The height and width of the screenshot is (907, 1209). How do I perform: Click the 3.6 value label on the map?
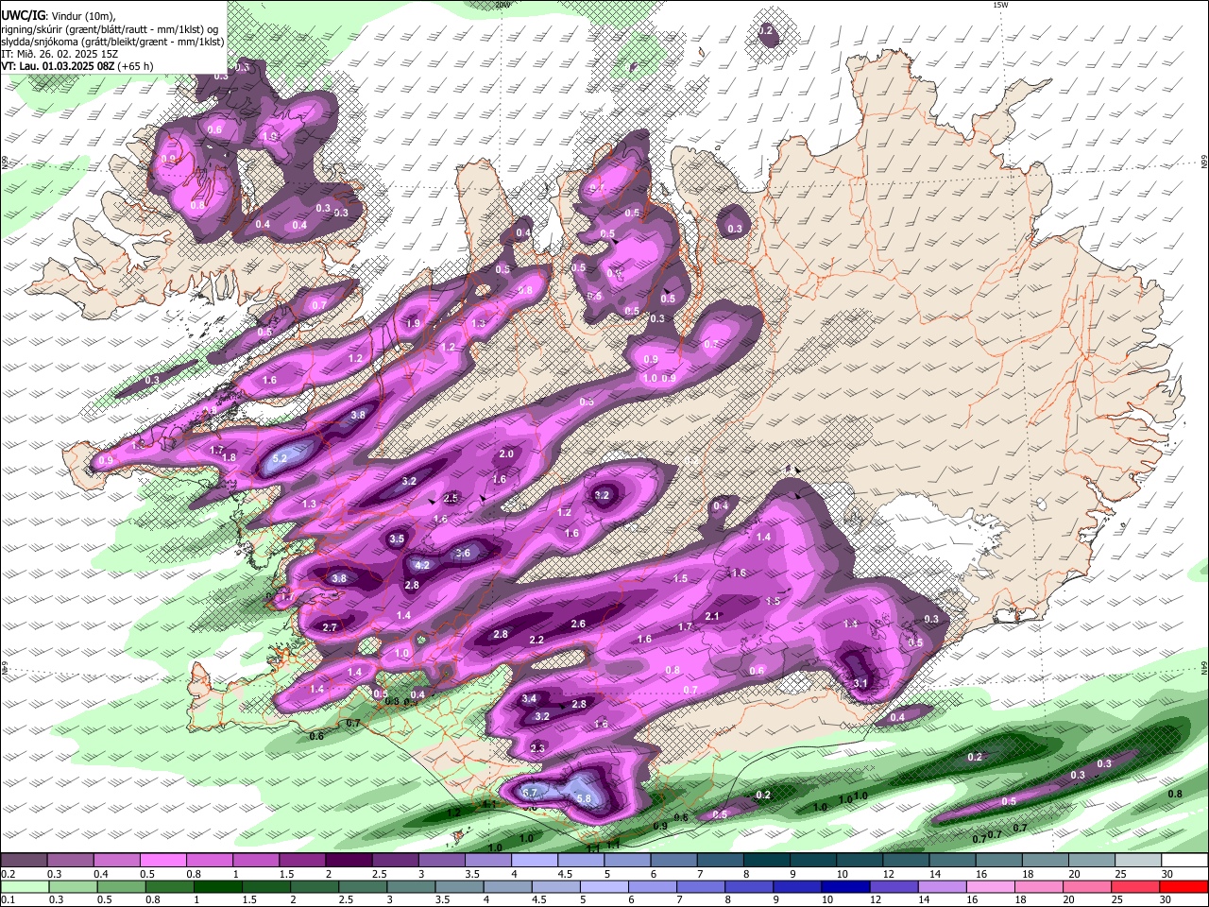(x=463, y=554)
